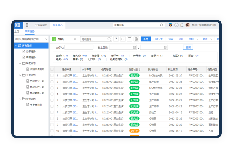233x158 pixels.
Task: Open the 列表 view dropdown arrow
Action: point(75,39)
